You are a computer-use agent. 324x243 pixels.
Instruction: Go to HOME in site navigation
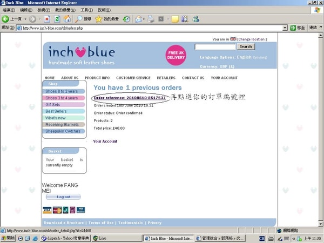[x=50, y=78]
